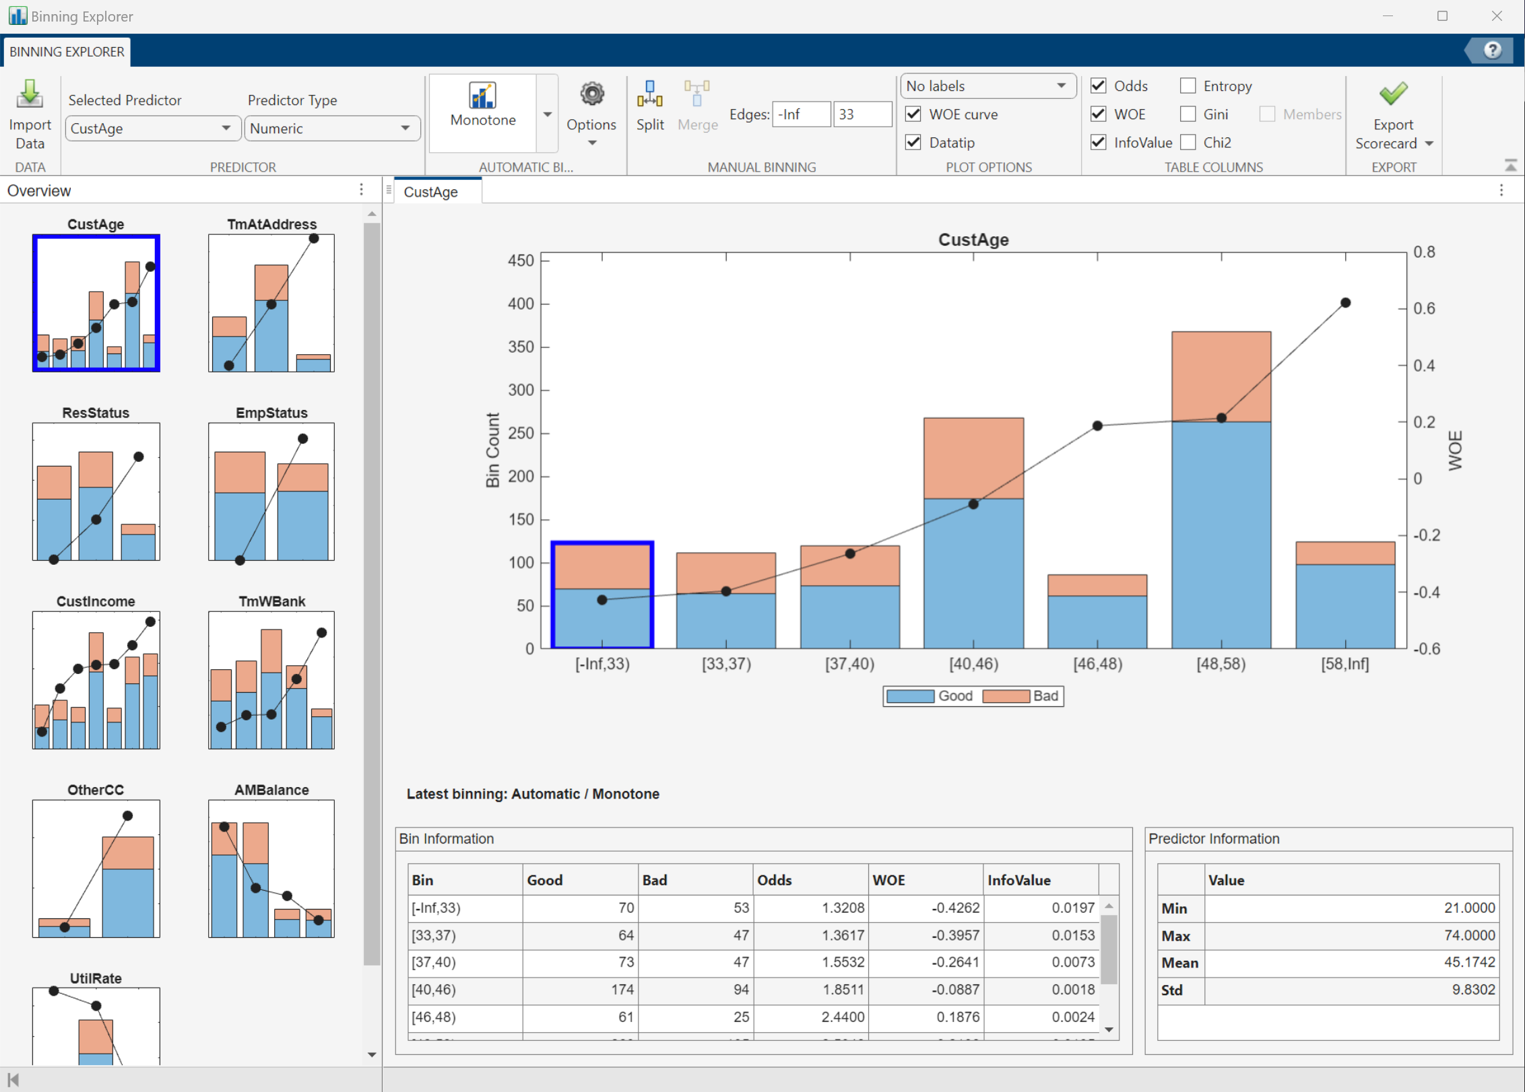The image size is (1525, 1092).
Task: Select the TmWBank overview thumbnail
Action: pyautogui.click(x=271, y=680)
